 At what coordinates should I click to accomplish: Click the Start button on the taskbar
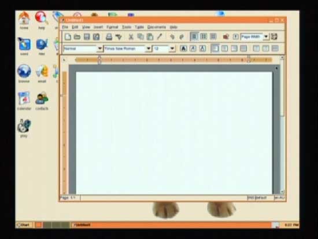pyautogui.click(x=24, y=225)
